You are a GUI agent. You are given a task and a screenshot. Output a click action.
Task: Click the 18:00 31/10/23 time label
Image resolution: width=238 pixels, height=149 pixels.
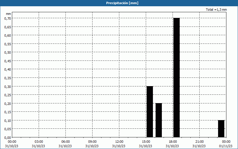(x=172, y=144)
